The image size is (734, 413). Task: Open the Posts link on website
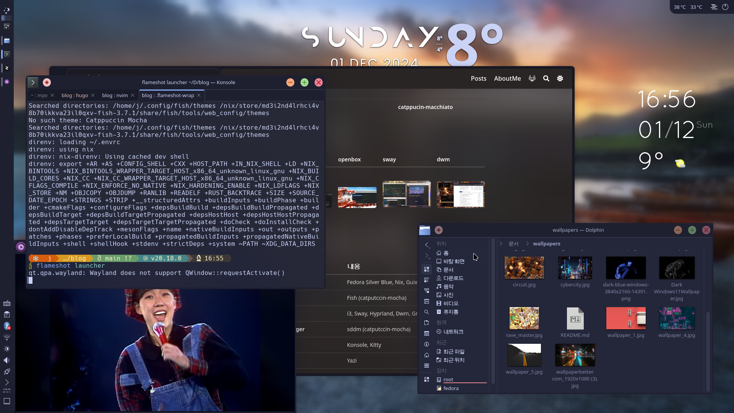coord(478,78)
